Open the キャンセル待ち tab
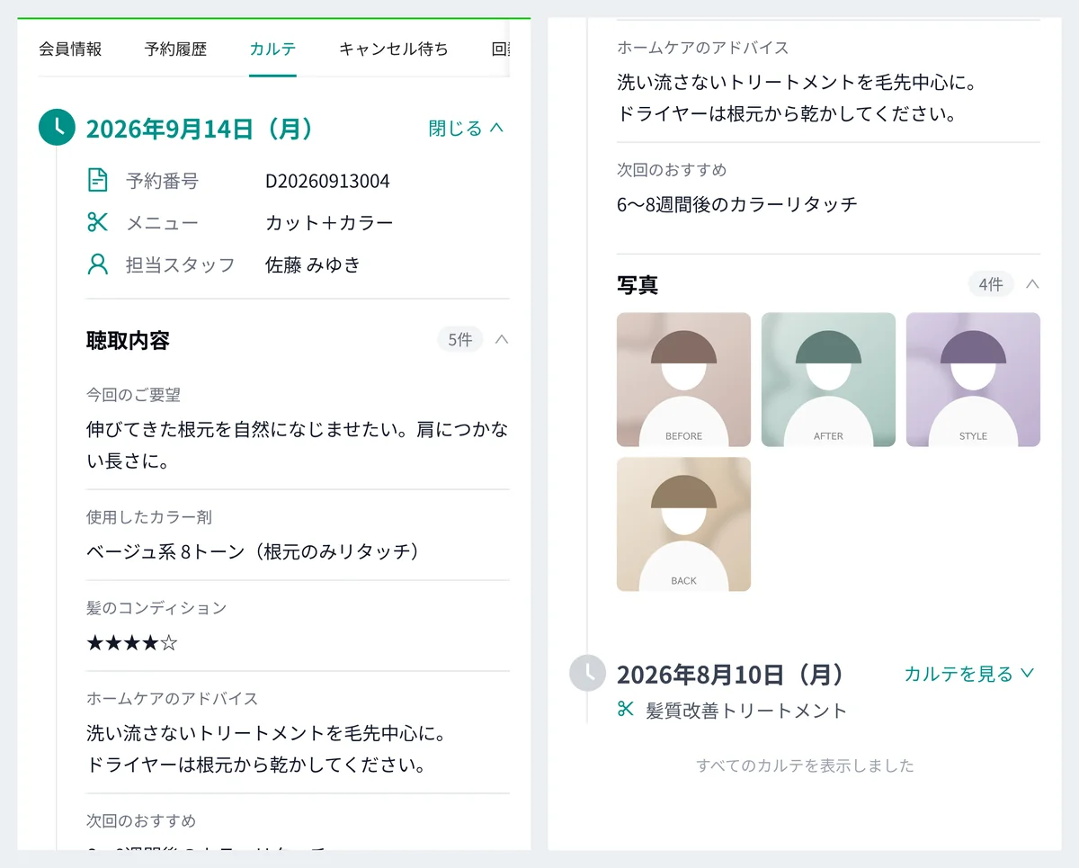 [x=393, y=49]
